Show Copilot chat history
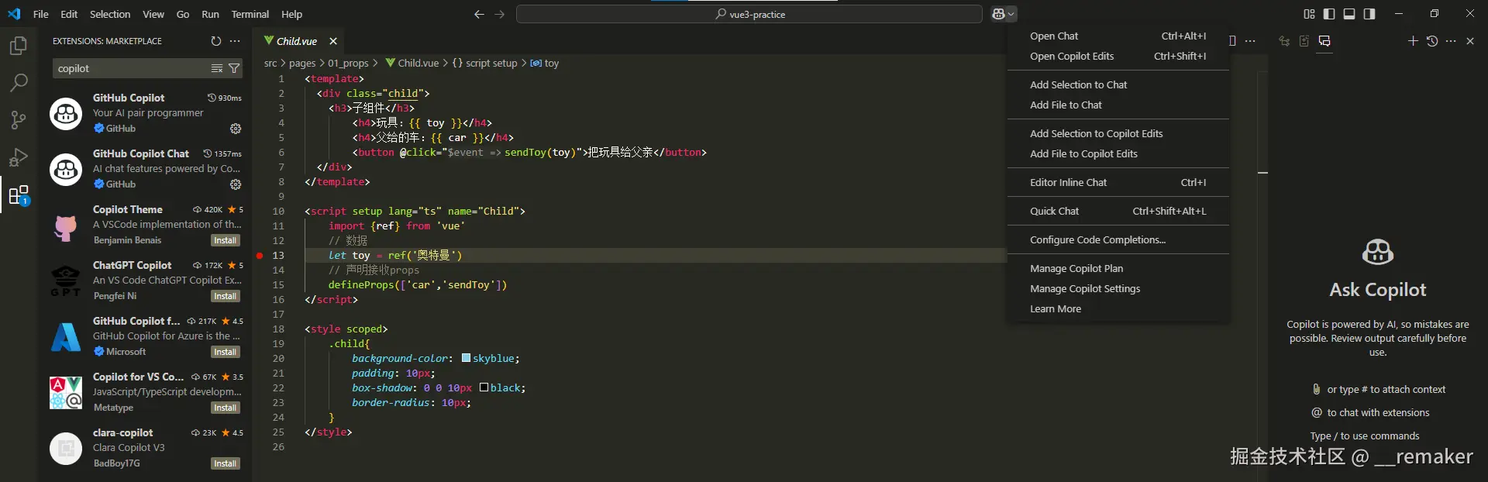Image resolution: width=1488 pixels, height=482 pixels. point(1432,41)
